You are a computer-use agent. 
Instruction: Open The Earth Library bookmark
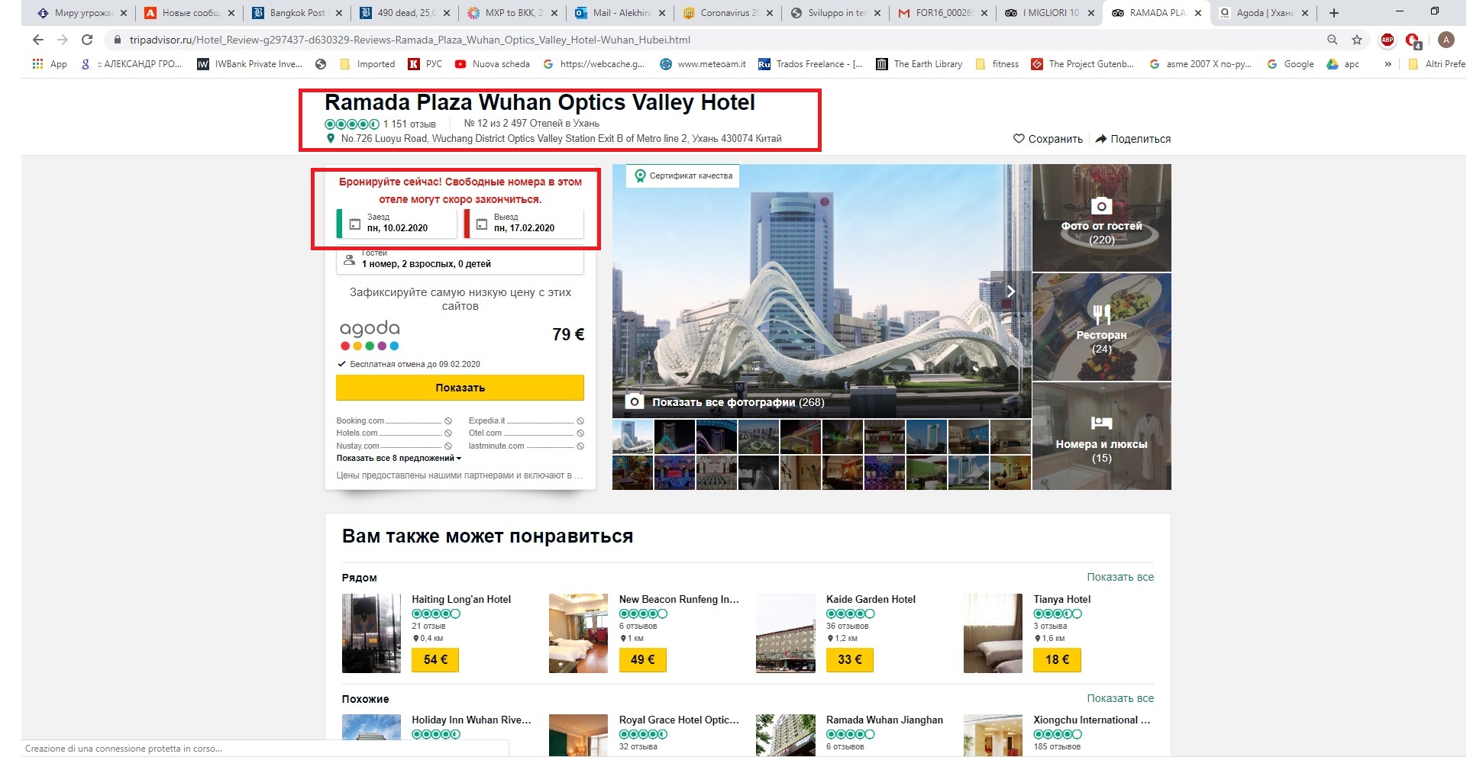pyautogui.click(x=919, y=64)
